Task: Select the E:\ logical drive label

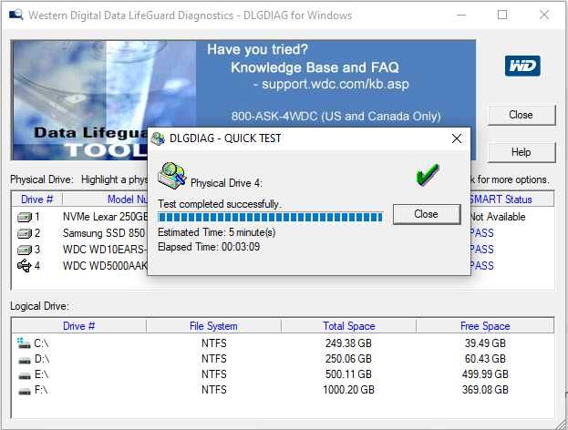Action: (x=41, y=374)
